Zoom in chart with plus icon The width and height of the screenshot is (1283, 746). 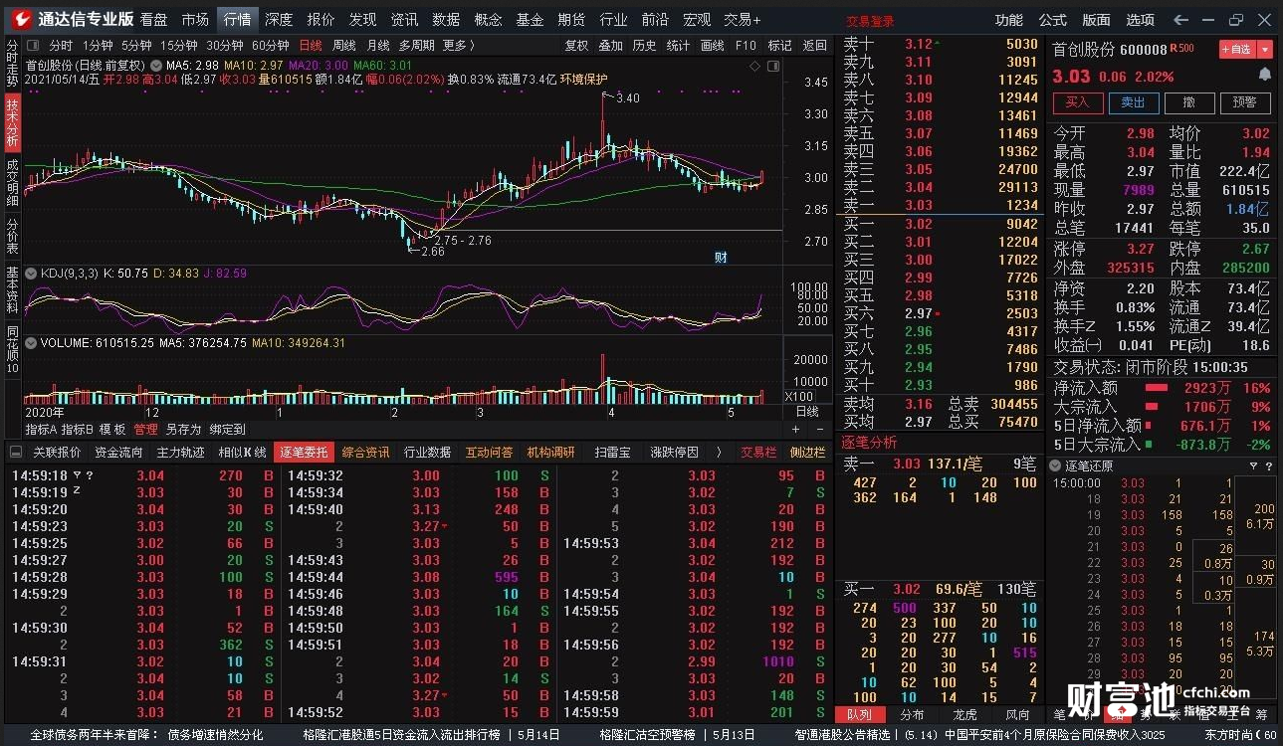click(x=795, y=430)
